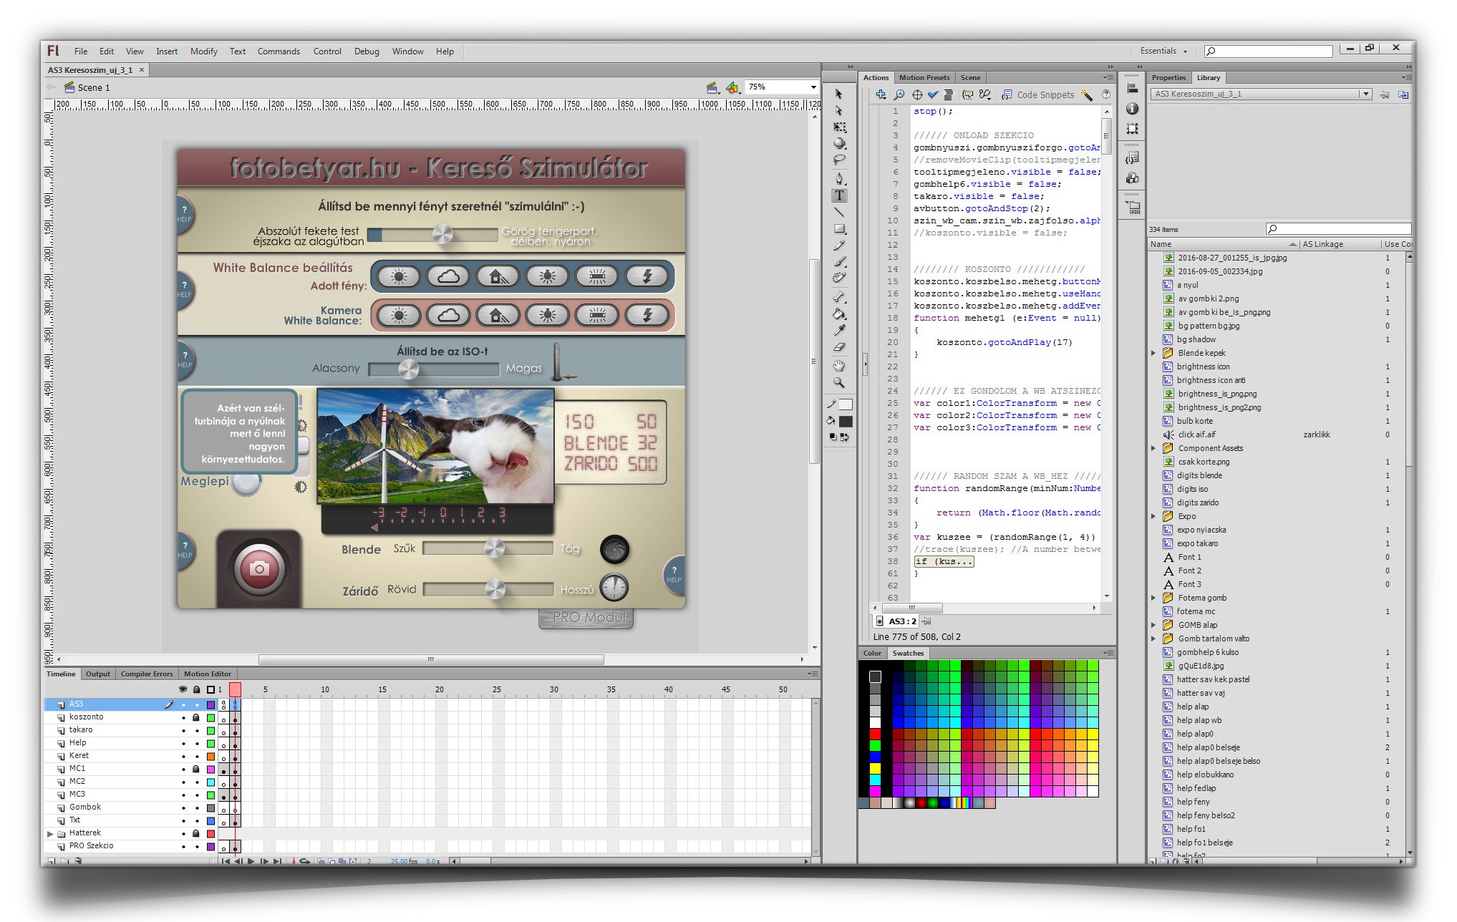1457x922 pixels.
Task: Click the Check Syntax checkmark icon
Action: tap(933, 94)
